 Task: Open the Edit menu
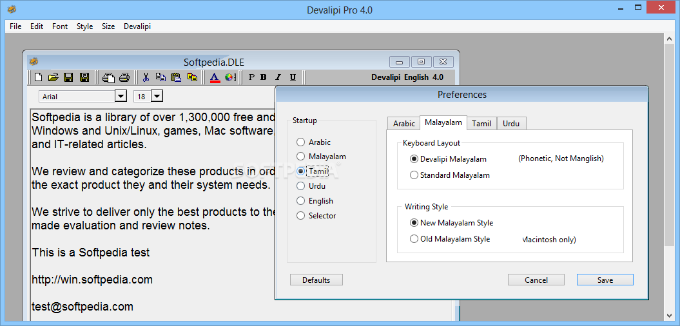pyautogui.click(x=37, y=26)
